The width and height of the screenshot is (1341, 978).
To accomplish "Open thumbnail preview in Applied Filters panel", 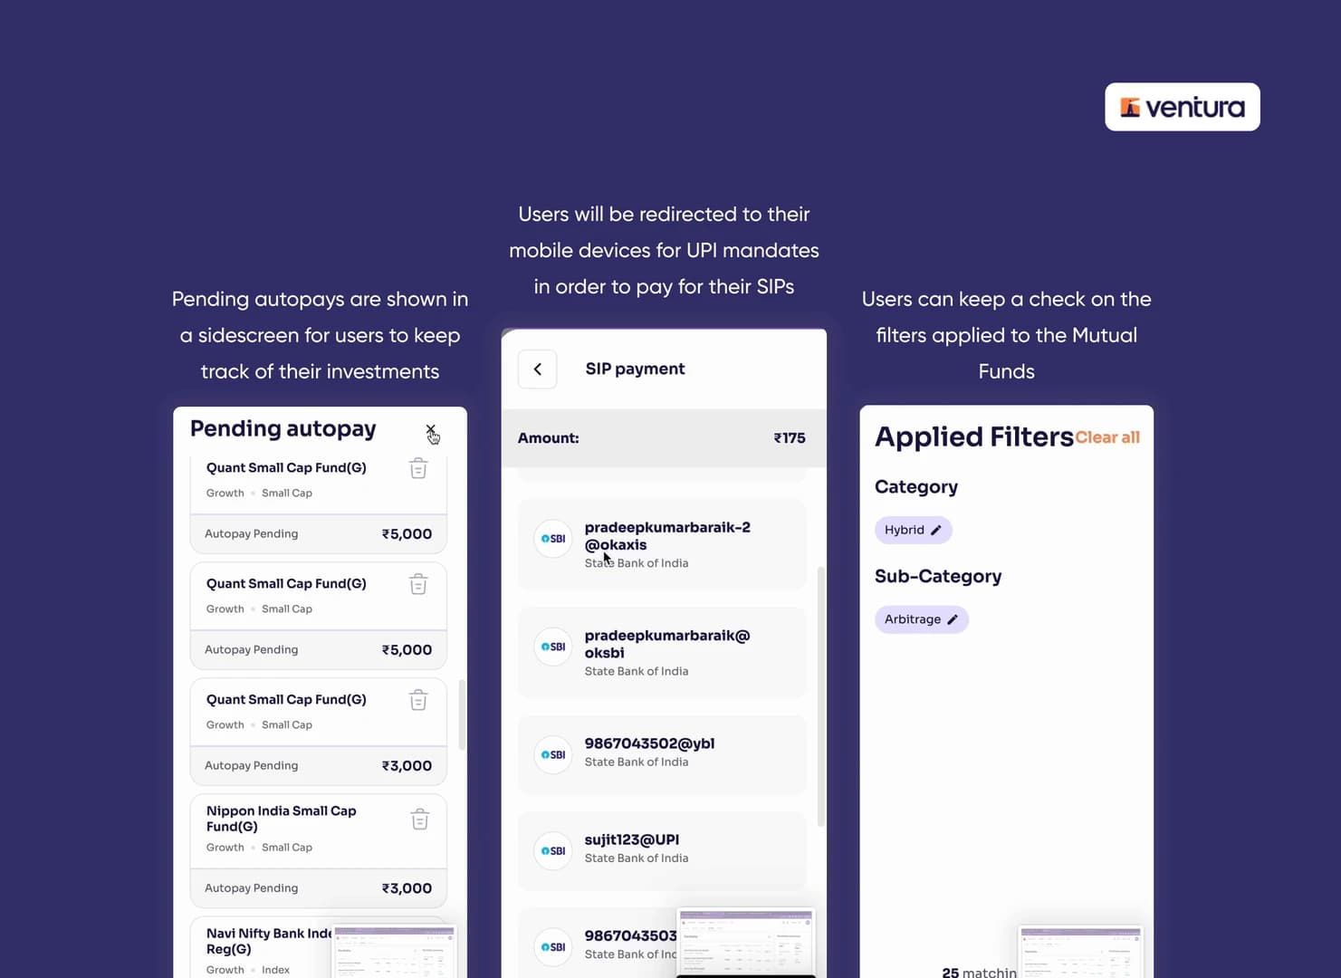I will click(1080, 952).
